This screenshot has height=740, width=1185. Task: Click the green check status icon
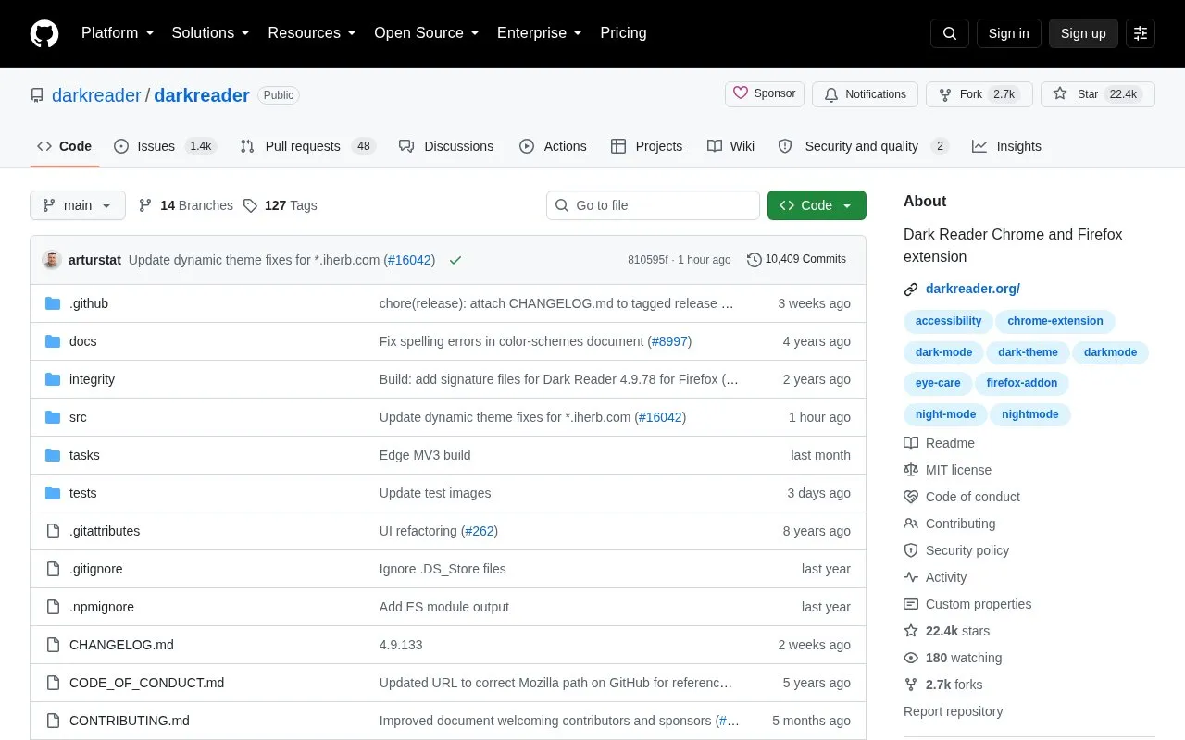[455, 260]
